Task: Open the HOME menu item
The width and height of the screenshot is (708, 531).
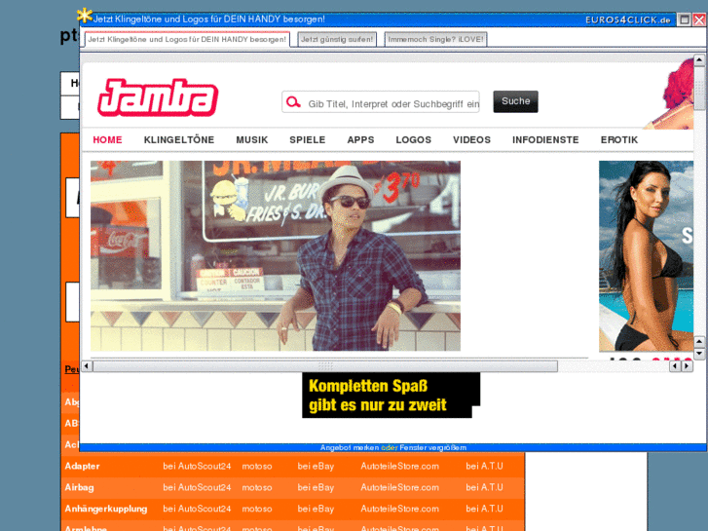Action: point(107,140)
